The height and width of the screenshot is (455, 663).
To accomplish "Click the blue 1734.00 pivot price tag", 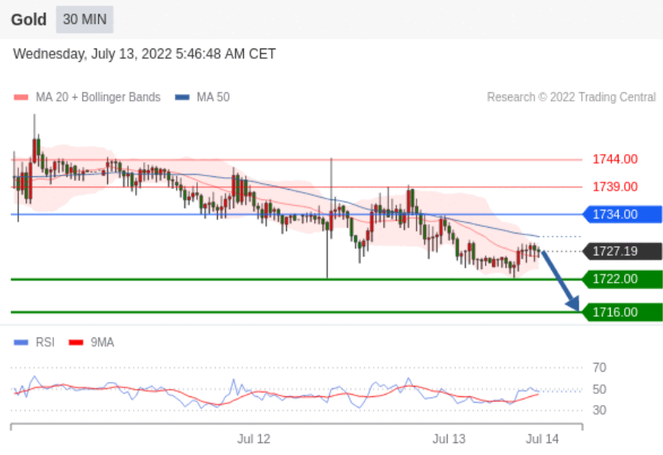I will coord(622,214).
